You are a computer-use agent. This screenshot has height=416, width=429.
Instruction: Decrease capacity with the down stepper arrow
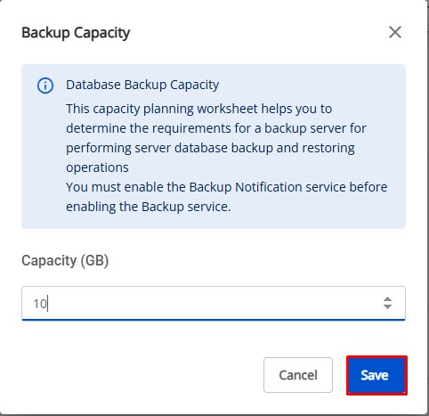click(x=387, y=306)
